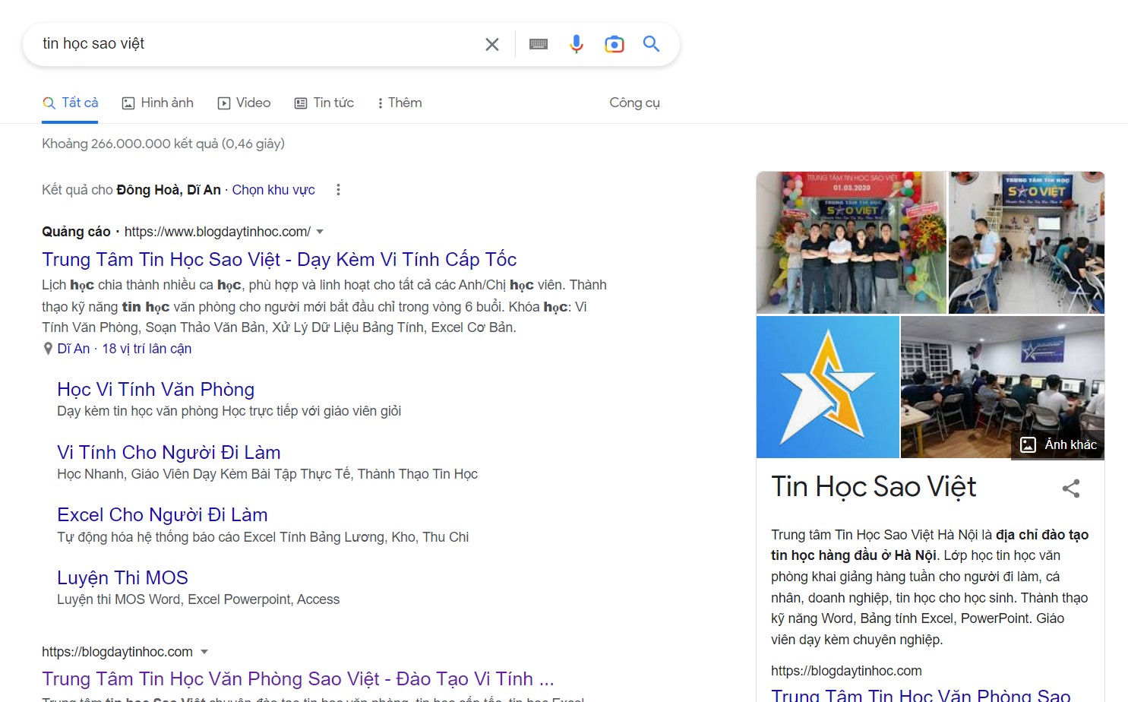Start a voice search with the microphone icon
The width and height of the screenshot is (1128, 702).
[x=576, y=44]
